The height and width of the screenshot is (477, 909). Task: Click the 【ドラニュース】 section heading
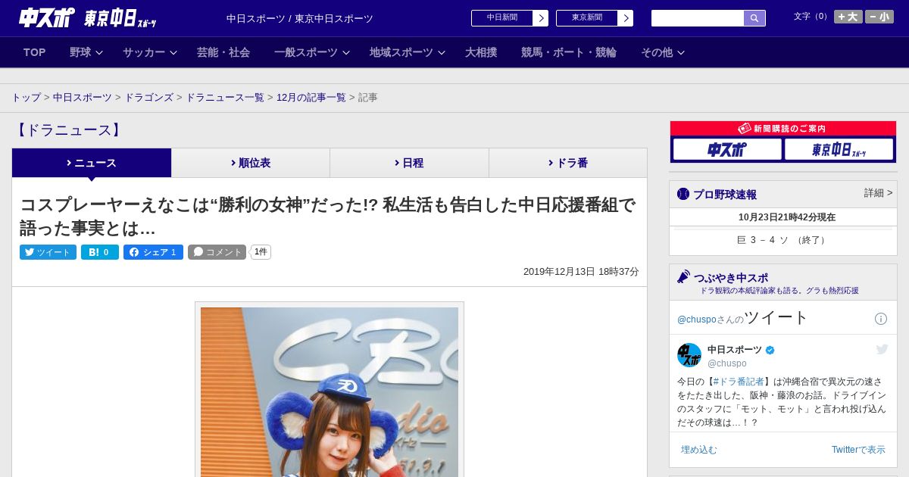pyautogui.click(x=68, y=130)
